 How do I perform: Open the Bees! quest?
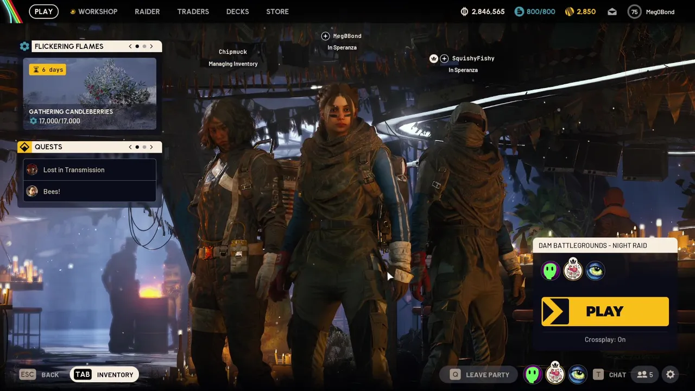(90, 191)
